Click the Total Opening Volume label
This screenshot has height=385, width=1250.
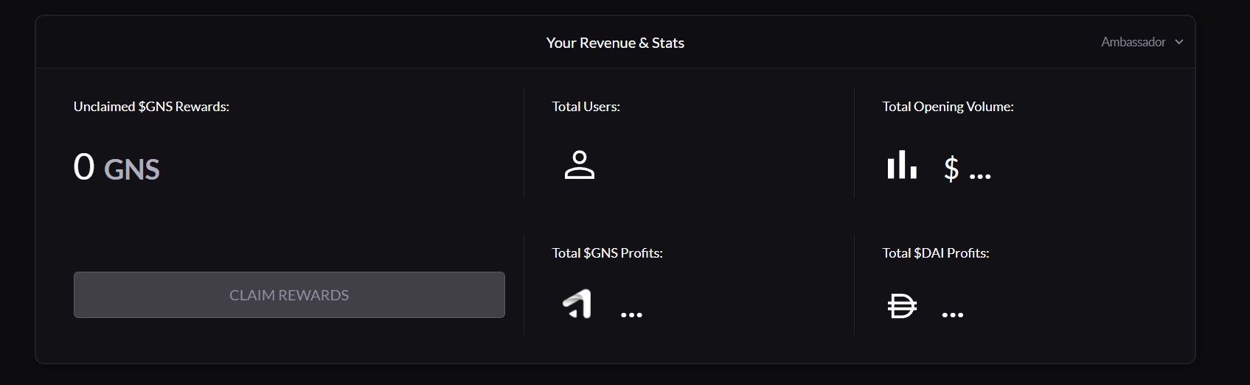pos(948,107)
